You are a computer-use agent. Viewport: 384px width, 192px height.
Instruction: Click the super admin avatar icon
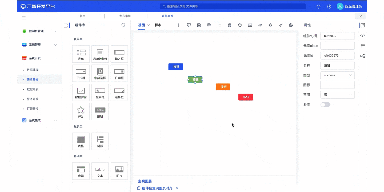pyautogui.click(x=340, y=6)
